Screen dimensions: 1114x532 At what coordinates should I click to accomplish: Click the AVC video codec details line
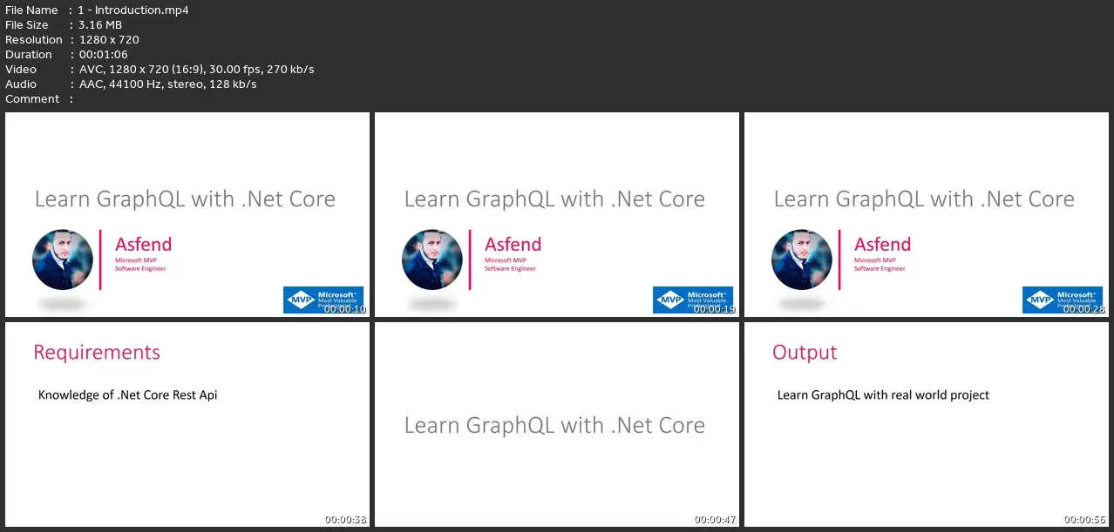pos(196,70)
